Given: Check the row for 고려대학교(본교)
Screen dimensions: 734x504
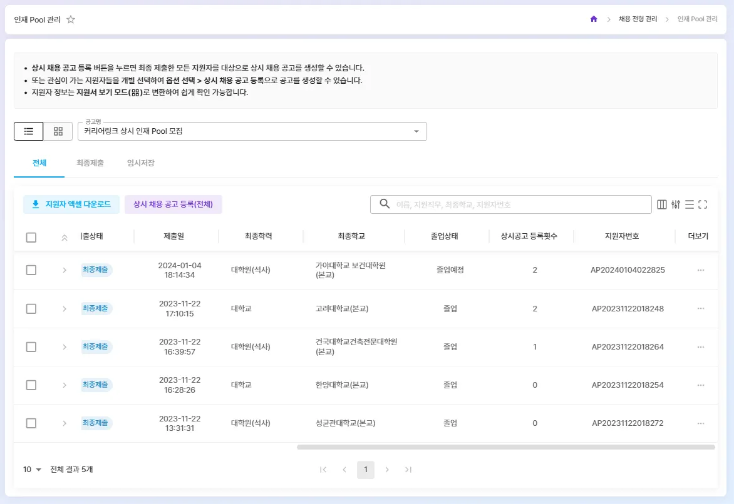Looking at the screenshot, I should pyautogui.click(x=31, y=308).
